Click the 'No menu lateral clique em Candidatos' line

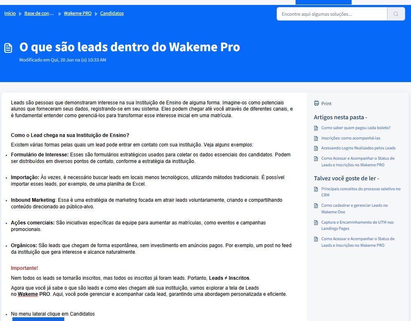tap(53, 314)
